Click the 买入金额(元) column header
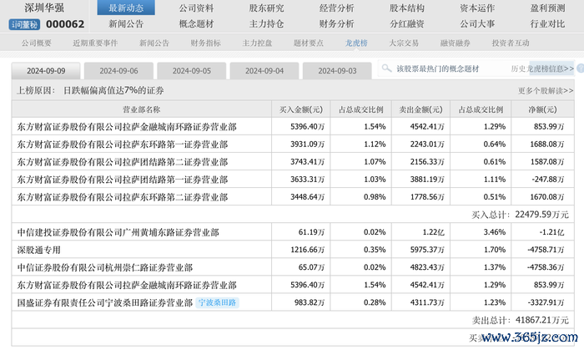This screenshot has width=584, height=350. [x=301, y=109]
